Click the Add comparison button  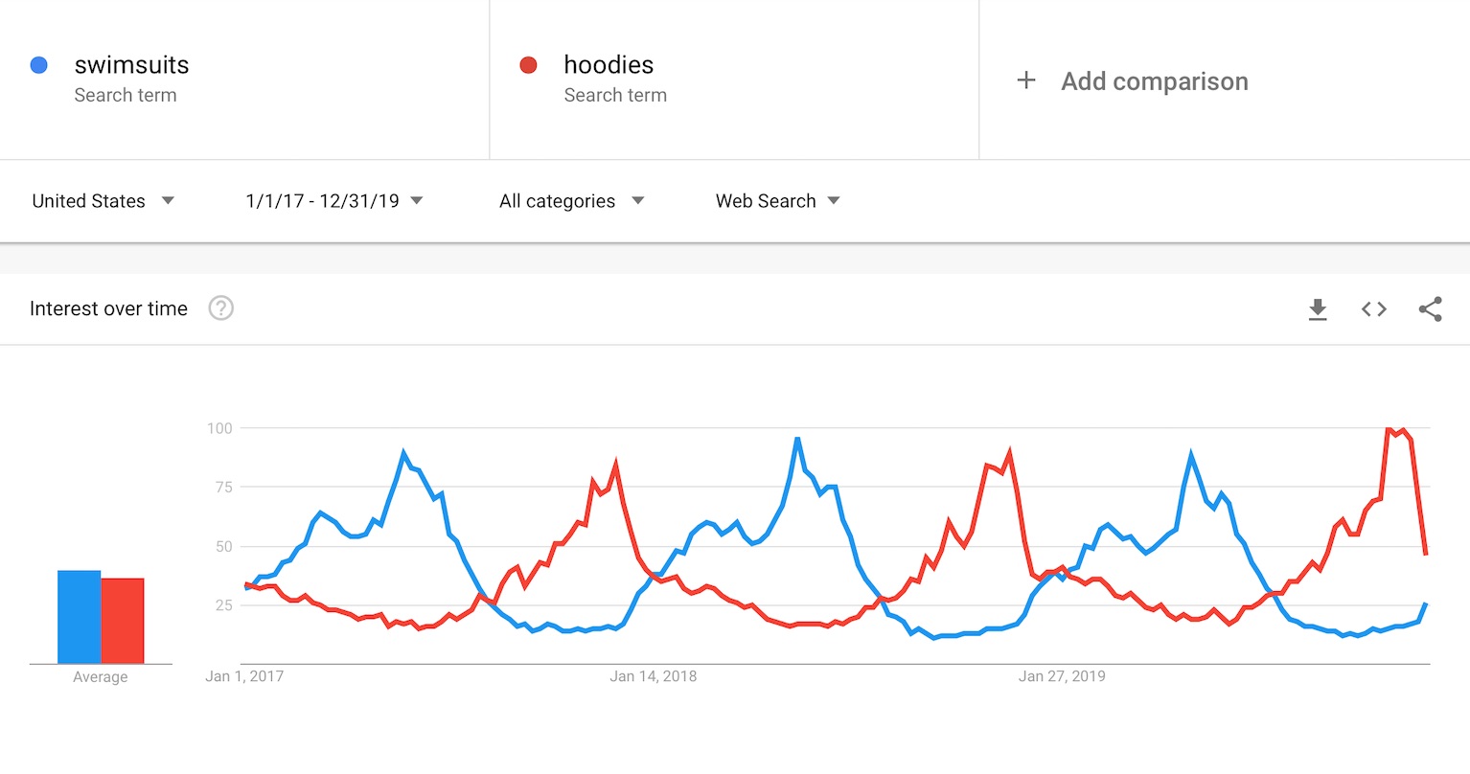pos(1133,81)
